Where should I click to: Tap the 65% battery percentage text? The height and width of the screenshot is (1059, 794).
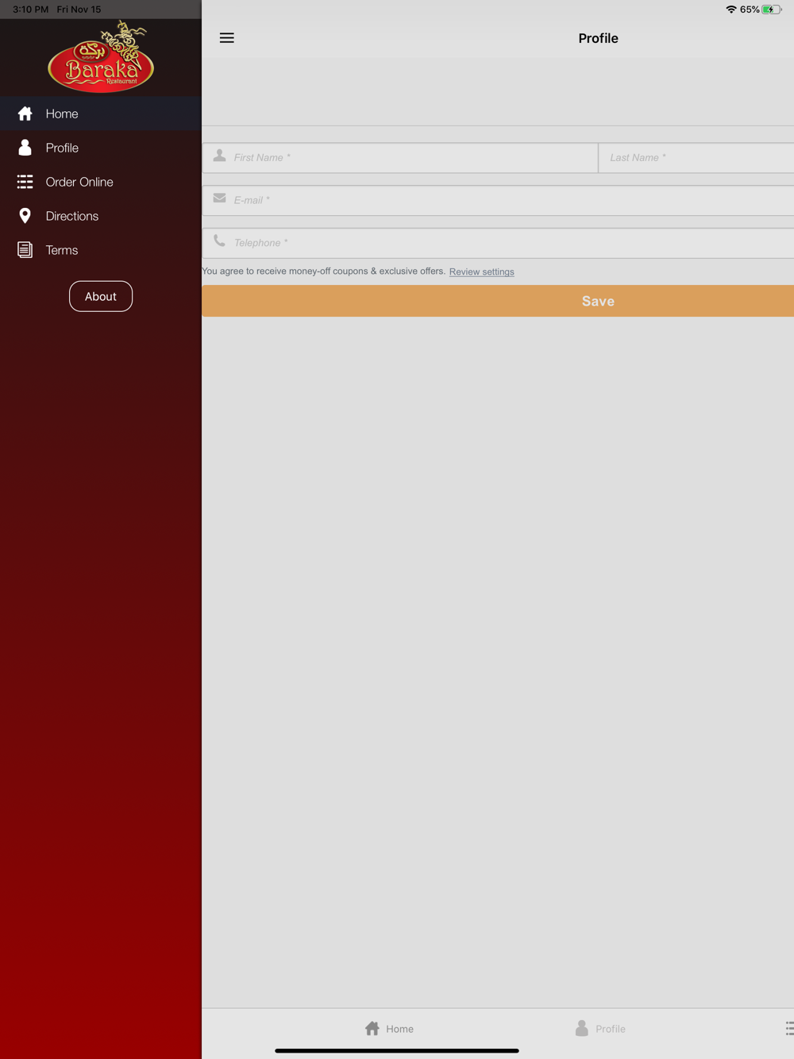[x=750, y=10]
